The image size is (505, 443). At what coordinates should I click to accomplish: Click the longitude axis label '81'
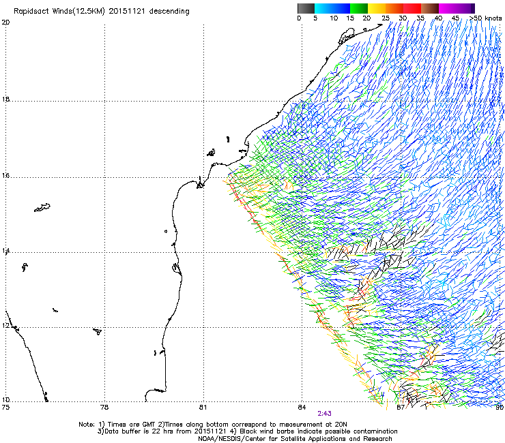coord(203,408)
